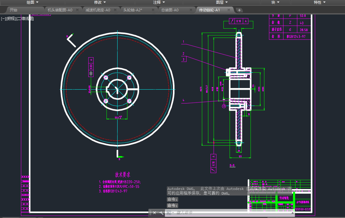Expand the 图层 panel dropdown
This screenshot has height=218, width=345.
click(222, 2)
